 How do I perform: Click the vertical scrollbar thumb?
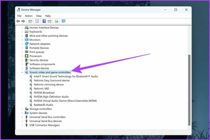(x=189, y=90)
